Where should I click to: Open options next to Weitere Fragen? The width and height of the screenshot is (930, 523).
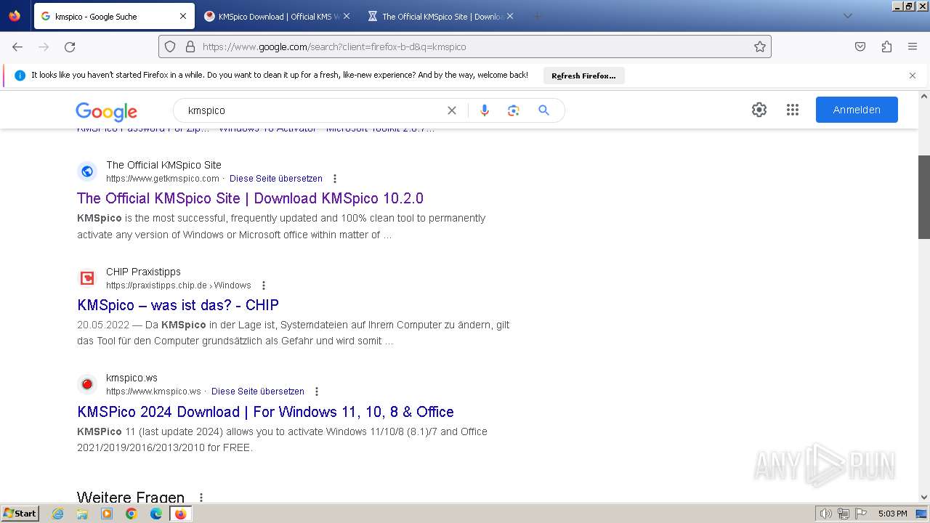[201, 498]
